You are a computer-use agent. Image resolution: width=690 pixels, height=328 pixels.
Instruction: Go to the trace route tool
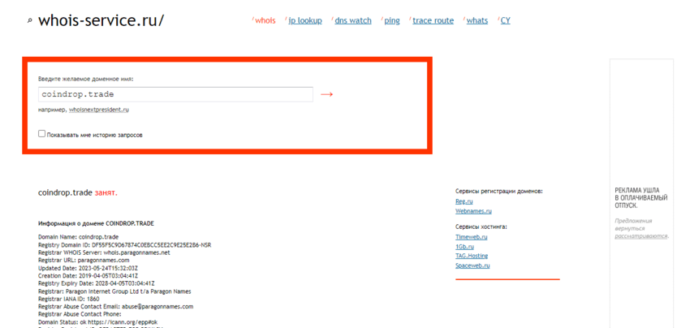[433, 20]
